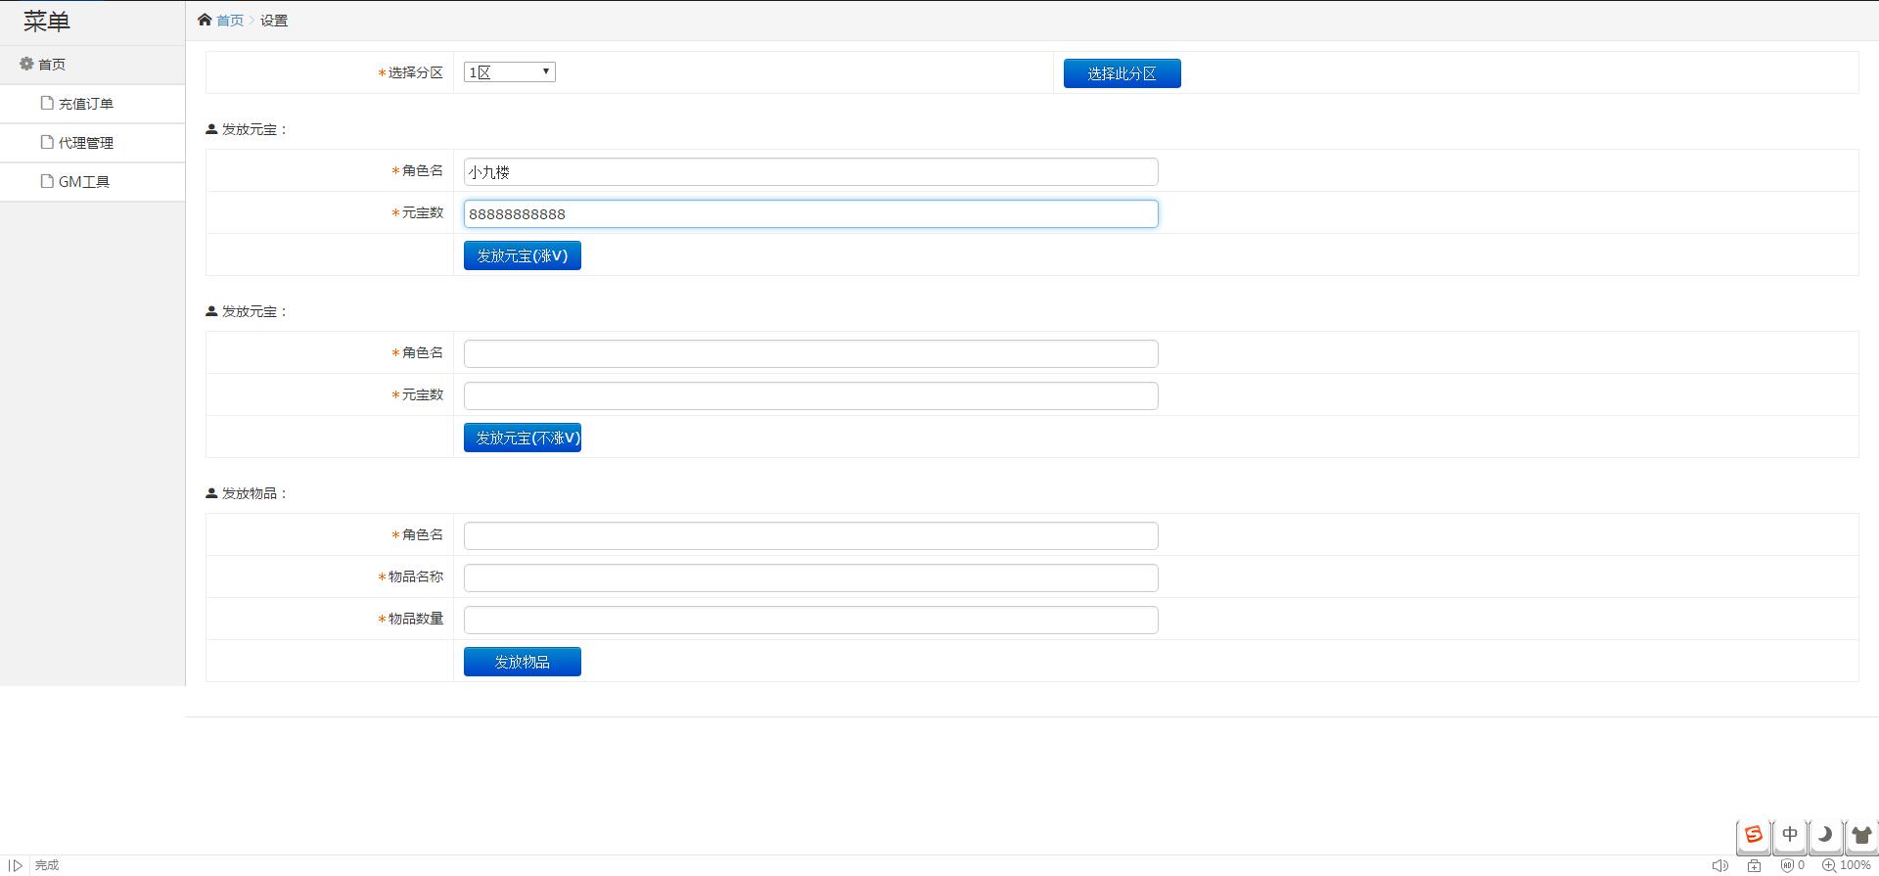Click the 首页 breadcrumb link
The image size is (1879, 876).
click(x=230, y=21)
